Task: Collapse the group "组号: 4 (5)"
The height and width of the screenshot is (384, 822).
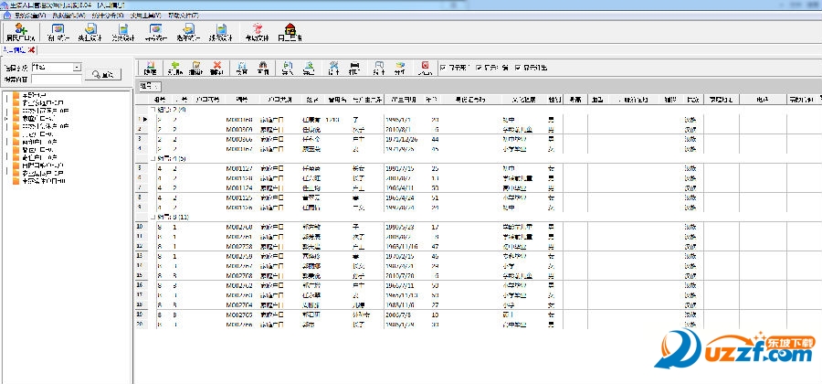Action: [x=153, y=158]
